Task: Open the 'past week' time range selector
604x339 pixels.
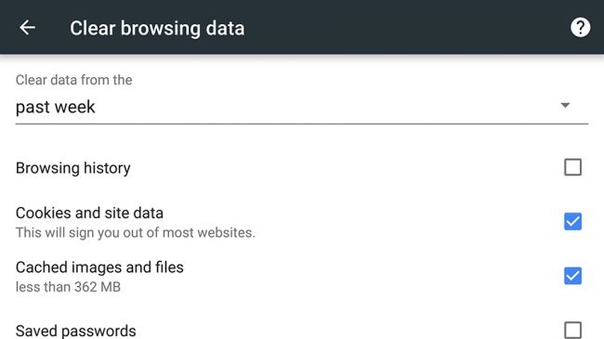Action: [x=302, y=107]
